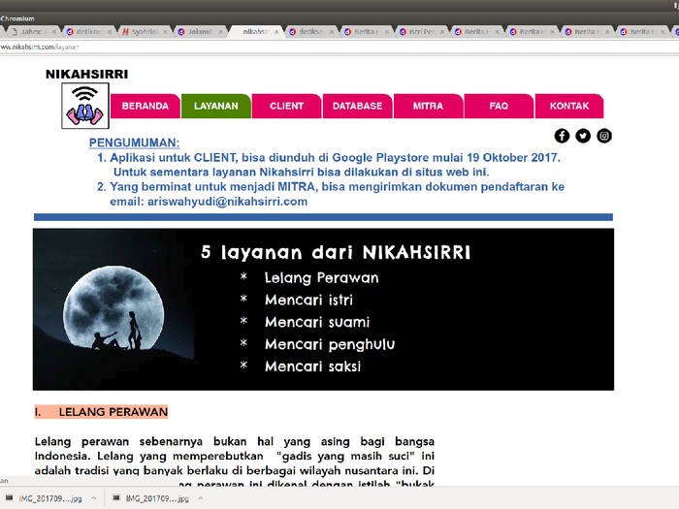Click 'Mencari suami' in the banner list
The height and width of the screenshot is (509, 679).
pyautogui.click(x=317, y=322)
